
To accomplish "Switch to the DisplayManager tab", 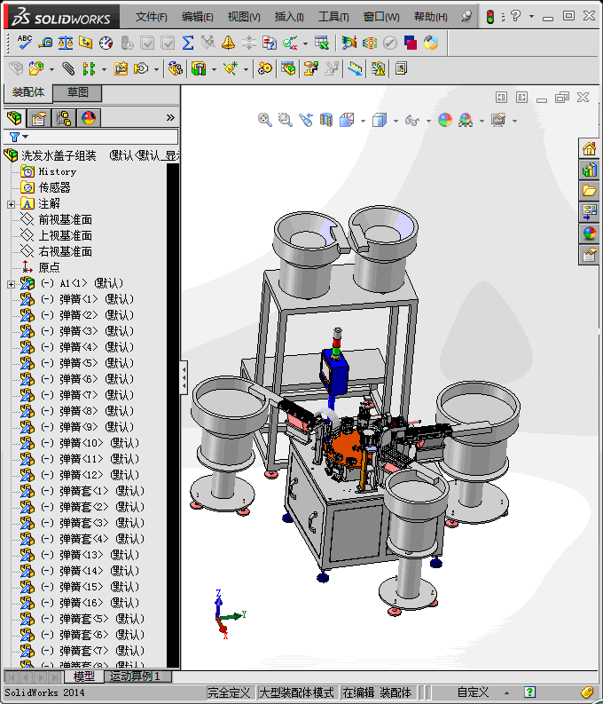I will coord(89,118).
